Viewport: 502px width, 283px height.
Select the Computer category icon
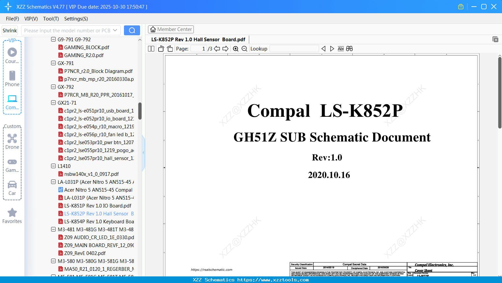pyautogui.click(x=12, y=99)
